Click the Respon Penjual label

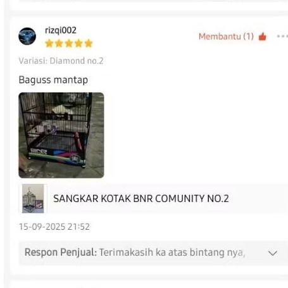(61, 253)
